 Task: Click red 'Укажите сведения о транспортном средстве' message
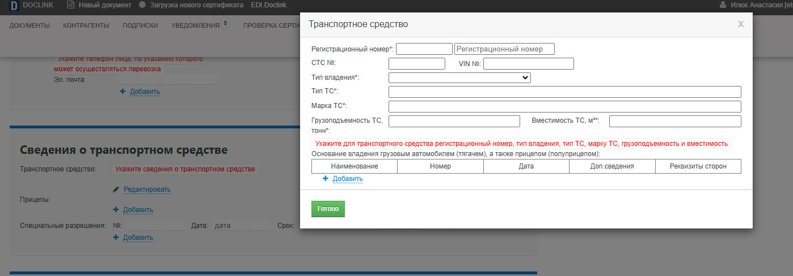coord(185,169)
